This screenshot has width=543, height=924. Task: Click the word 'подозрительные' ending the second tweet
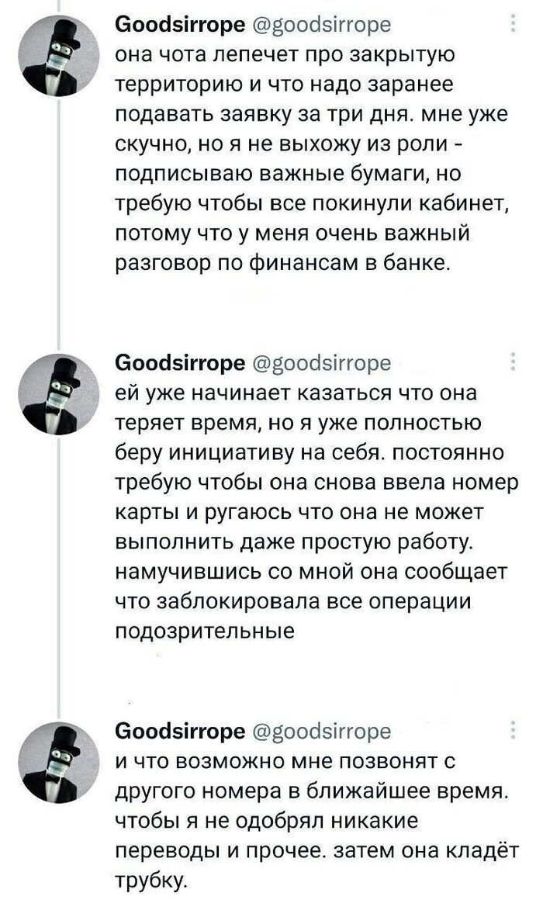(204, 630)
